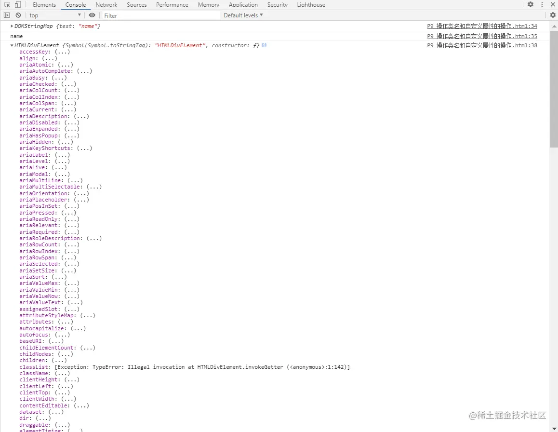
Task: Open source link html:34
Action: 482,26
